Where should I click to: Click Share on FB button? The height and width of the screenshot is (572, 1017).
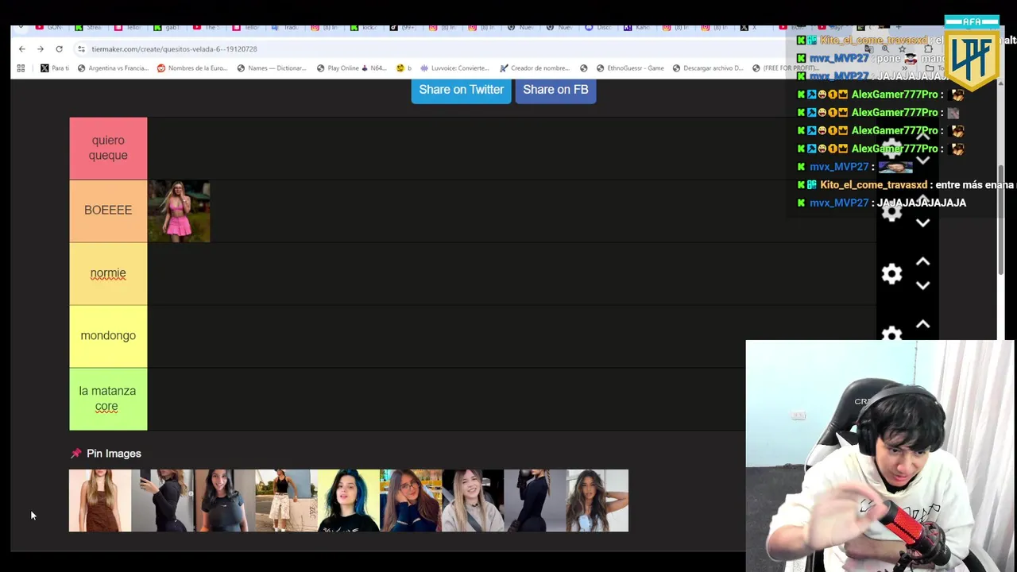pos(555,90)
